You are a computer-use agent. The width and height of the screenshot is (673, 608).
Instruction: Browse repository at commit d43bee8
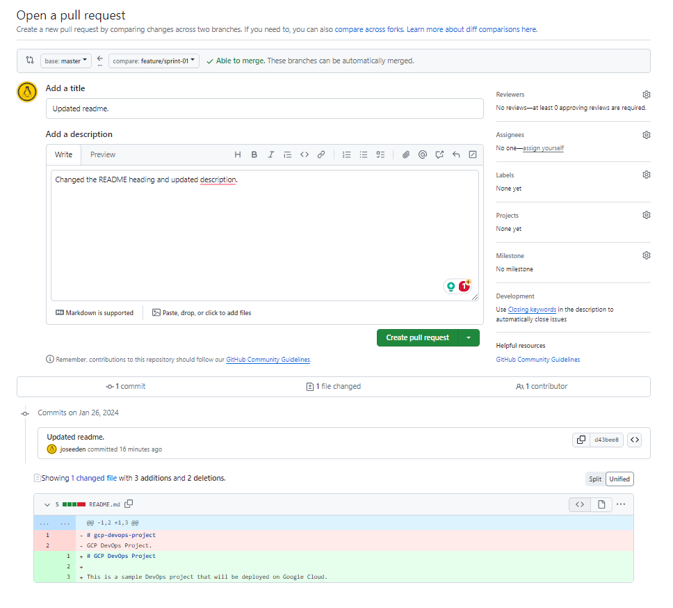(x=634, y=440)
